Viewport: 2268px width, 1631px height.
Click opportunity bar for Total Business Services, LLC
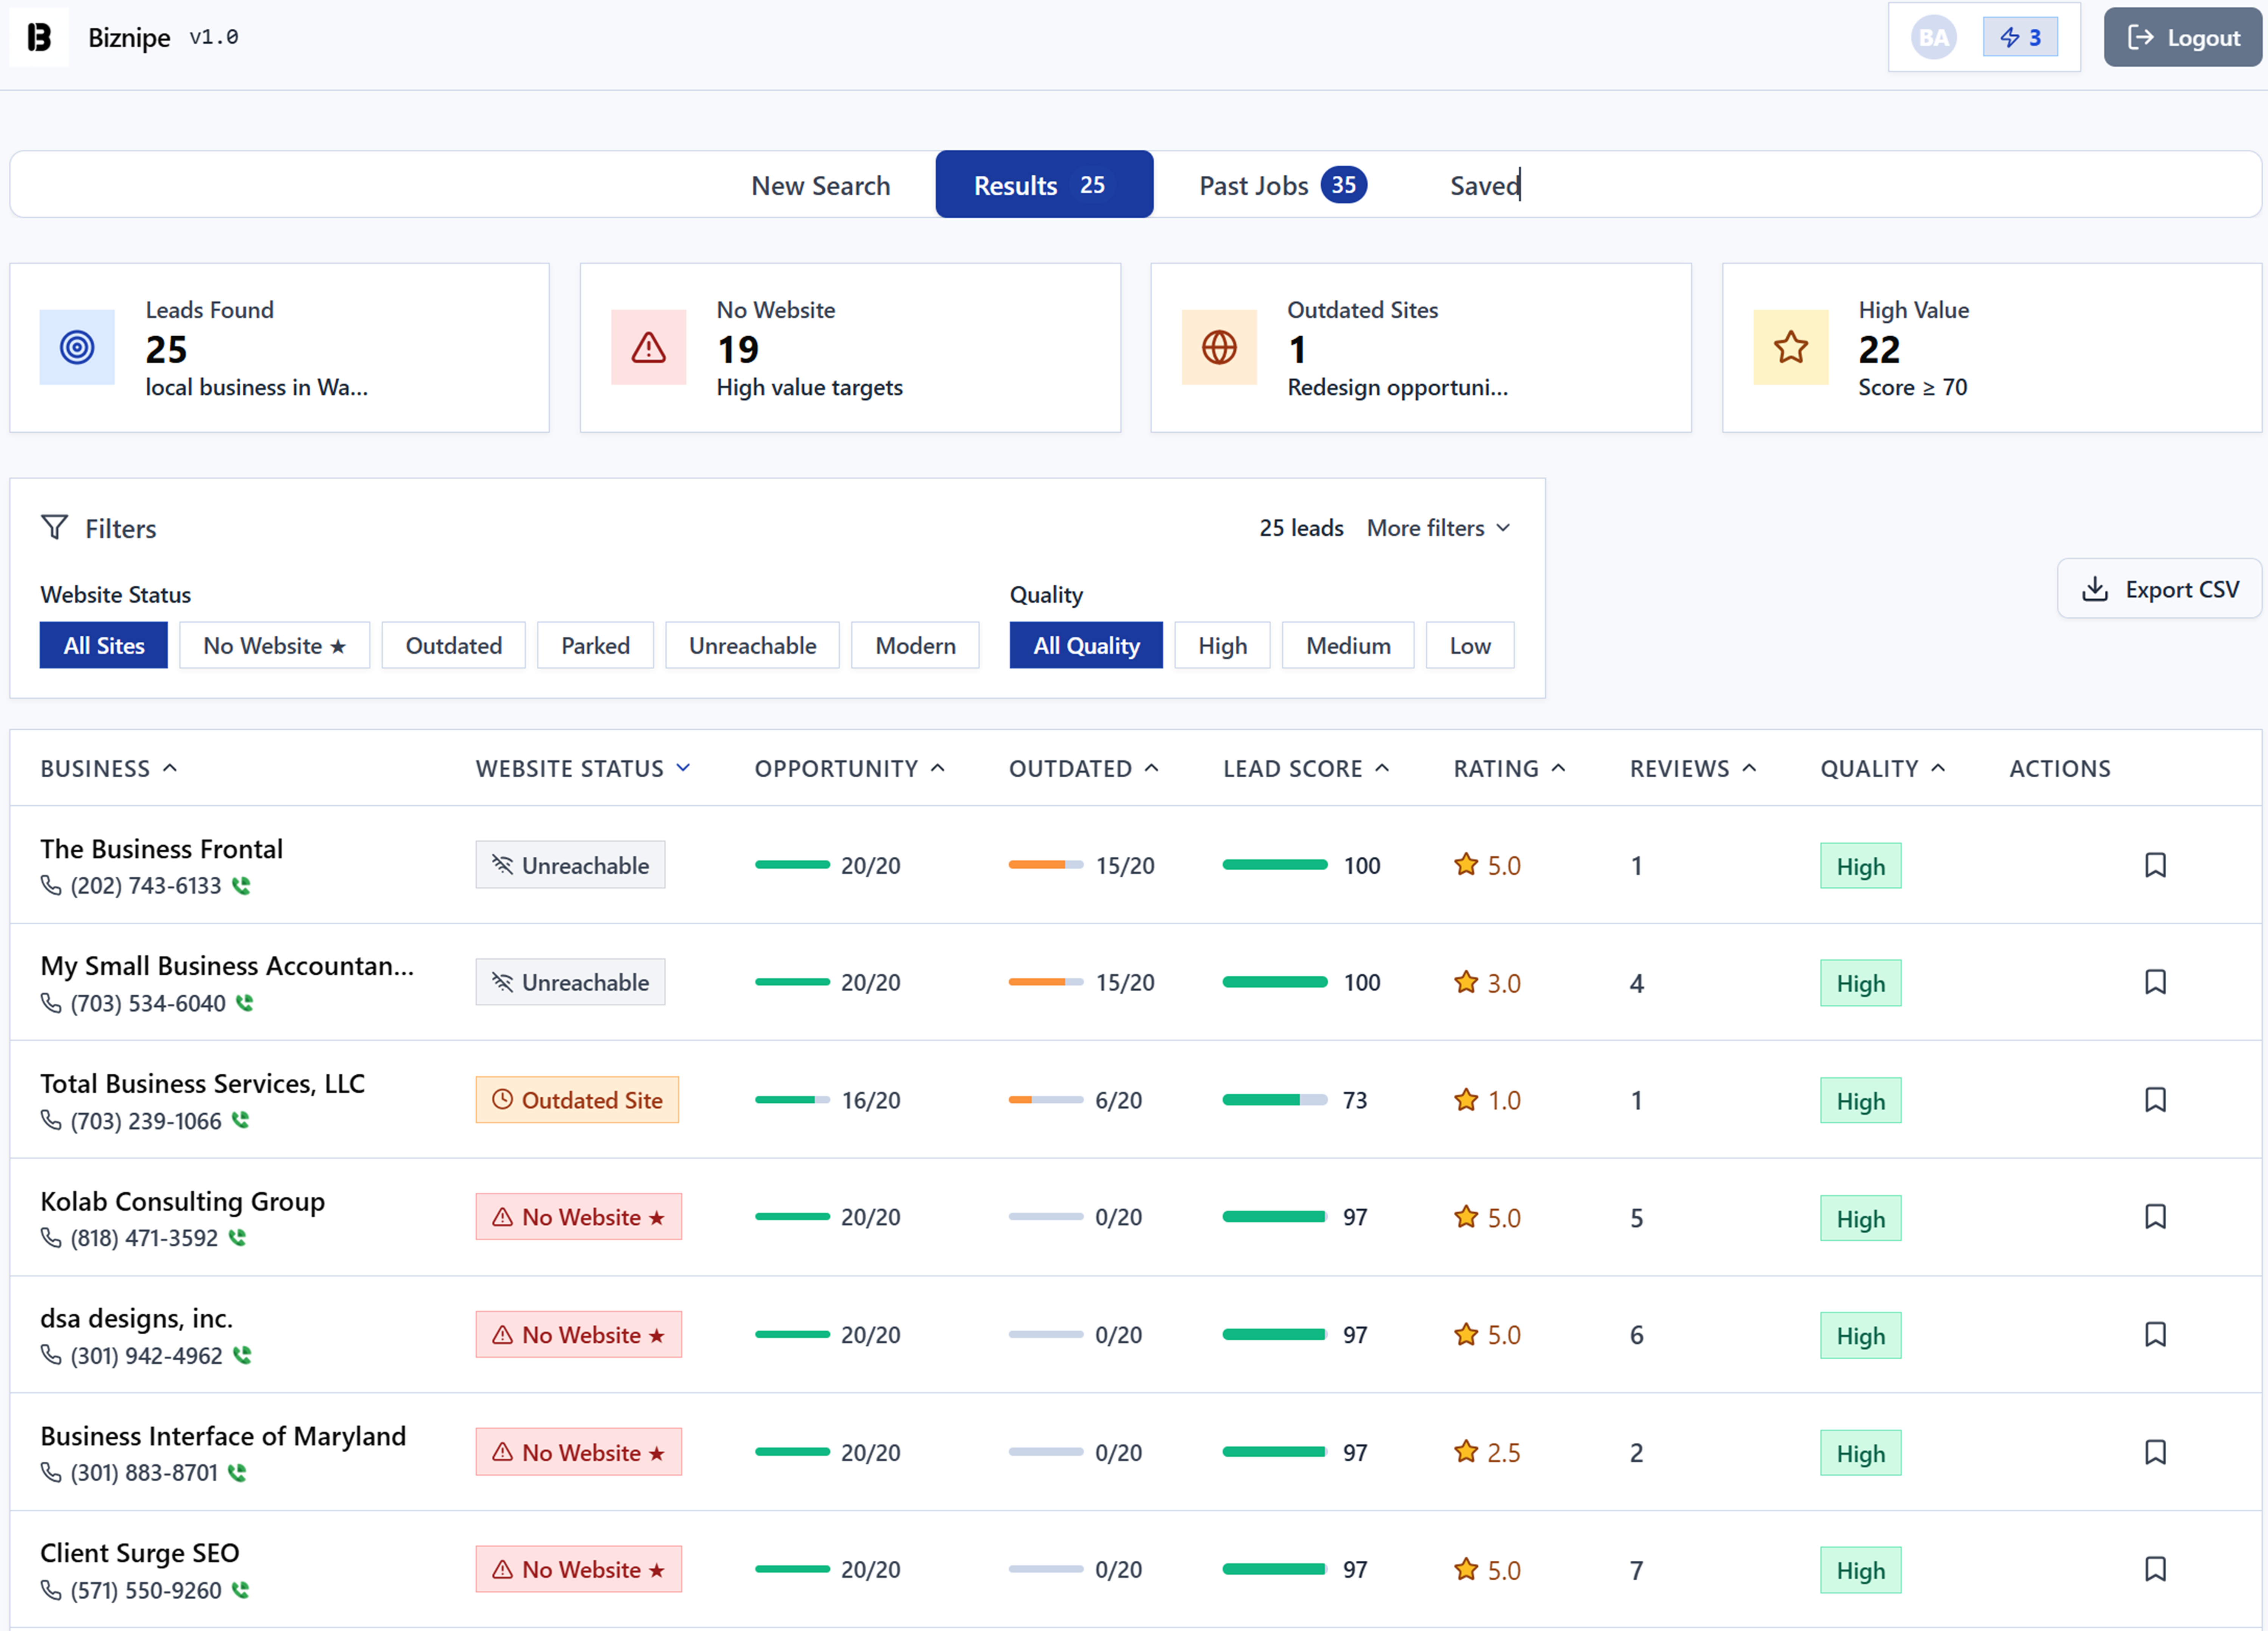[x=792, y=1100]
